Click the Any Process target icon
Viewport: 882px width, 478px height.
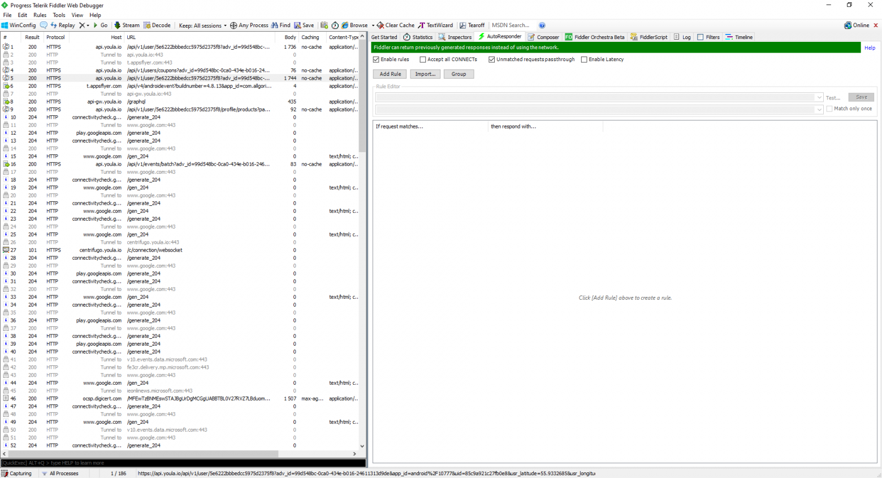[234, 25]
